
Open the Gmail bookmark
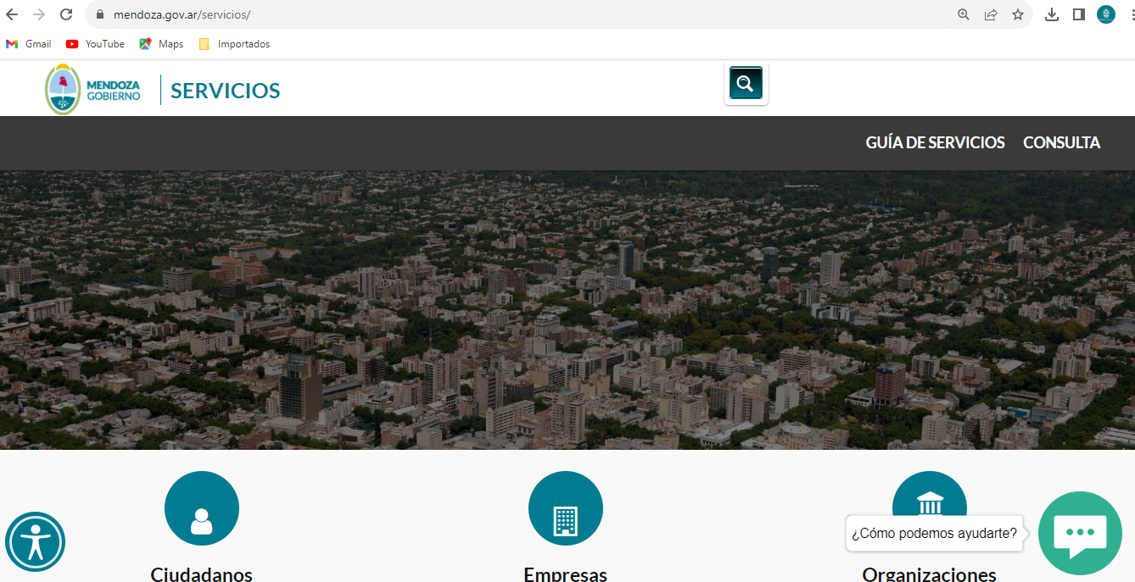pos(29,44)
